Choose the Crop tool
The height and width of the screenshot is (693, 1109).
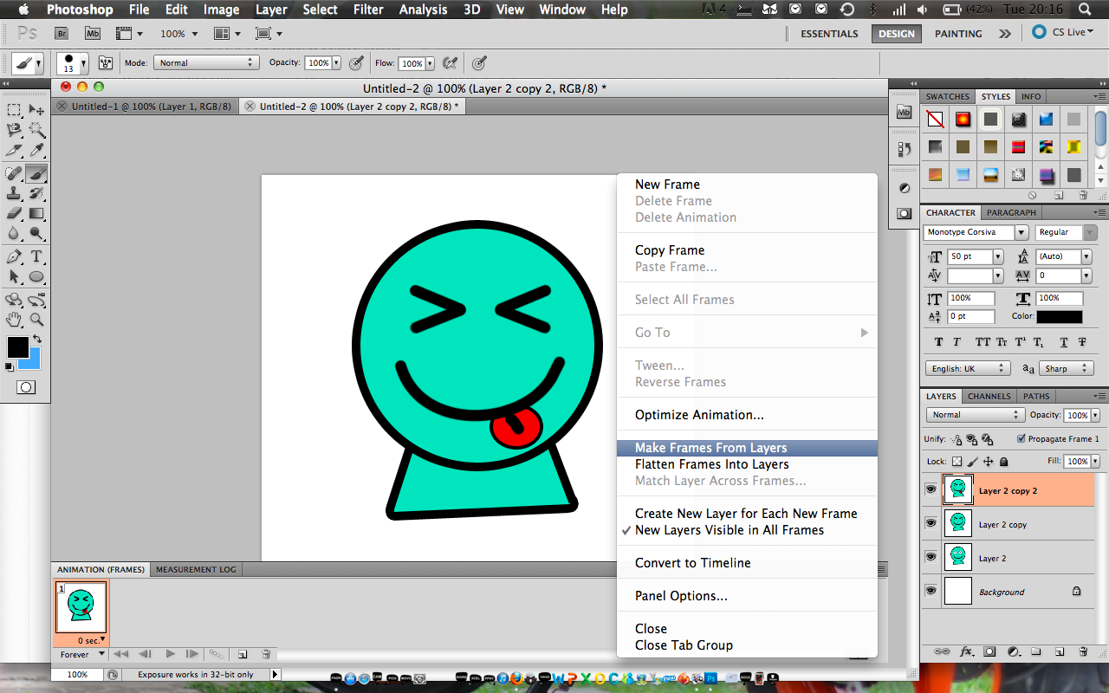pos(14,151)
